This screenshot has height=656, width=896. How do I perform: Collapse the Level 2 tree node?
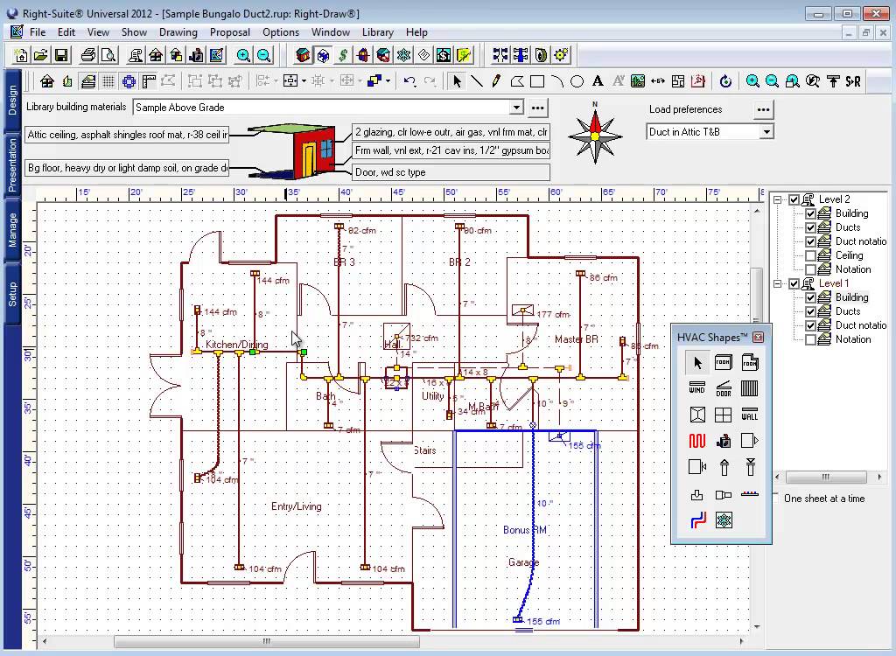pyautogui.click(x=777, y=199)
